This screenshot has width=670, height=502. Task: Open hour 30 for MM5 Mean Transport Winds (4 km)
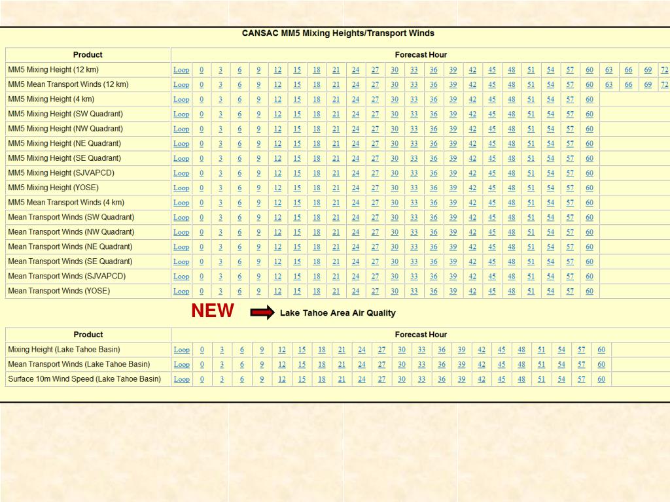395,203
